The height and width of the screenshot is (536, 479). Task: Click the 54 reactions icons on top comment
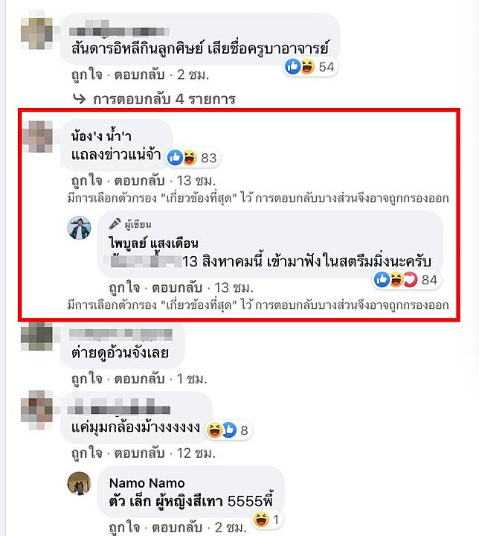[310, 67]
